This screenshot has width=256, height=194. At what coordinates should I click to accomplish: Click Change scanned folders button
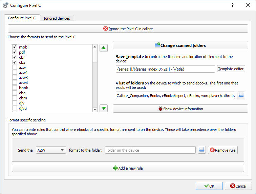pyautogui.click(x=180, y=45)
